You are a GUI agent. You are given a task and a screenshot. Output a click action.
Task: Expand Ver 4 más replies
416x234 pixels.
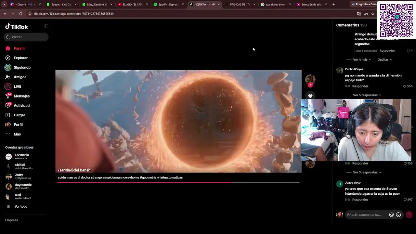click(362, 60)
